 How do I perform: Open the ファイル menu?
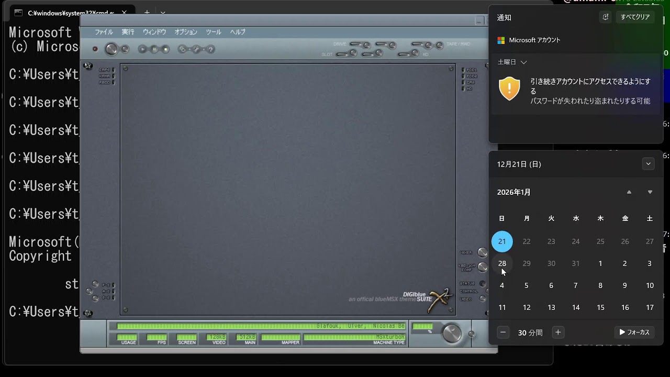104,32
